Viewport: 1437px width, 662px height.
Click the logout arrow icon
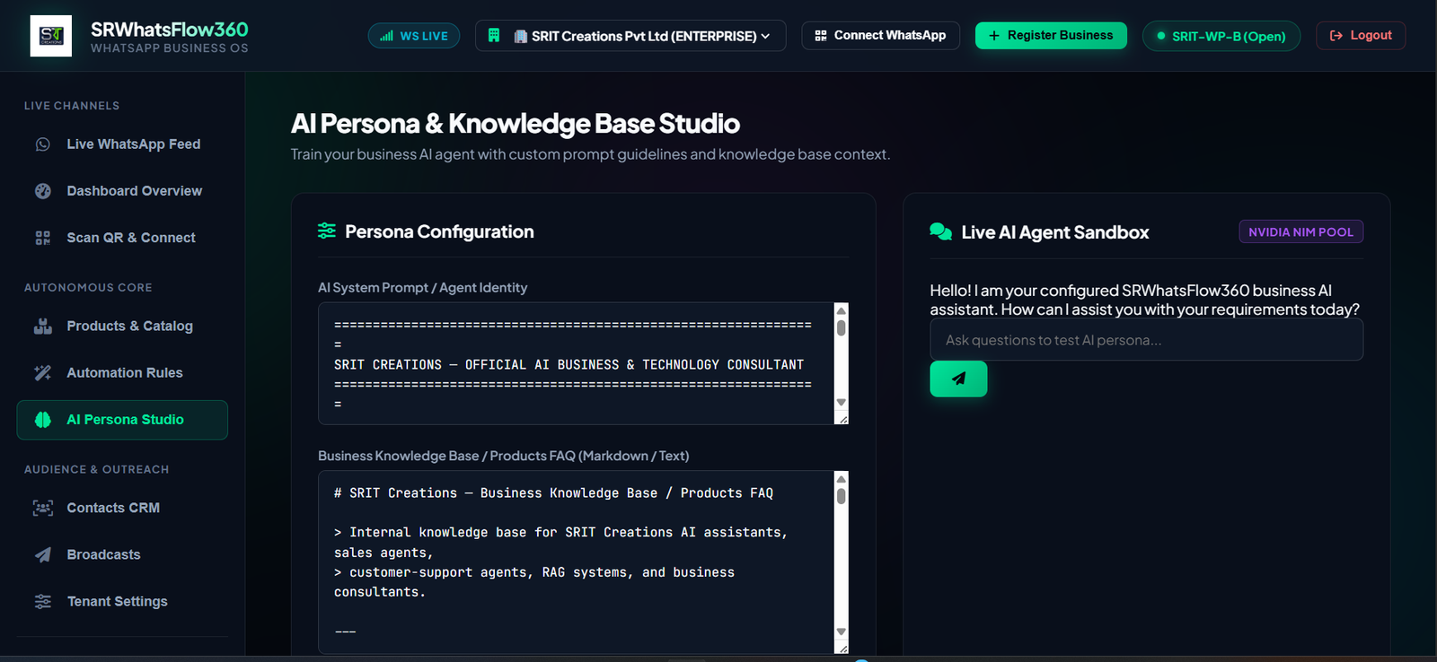1336,36
